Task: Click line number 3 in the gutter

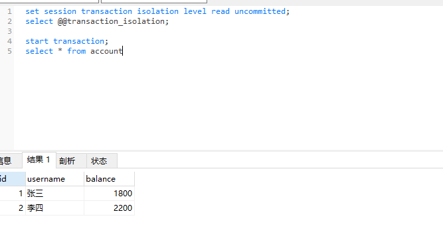Action: point(9,31)
